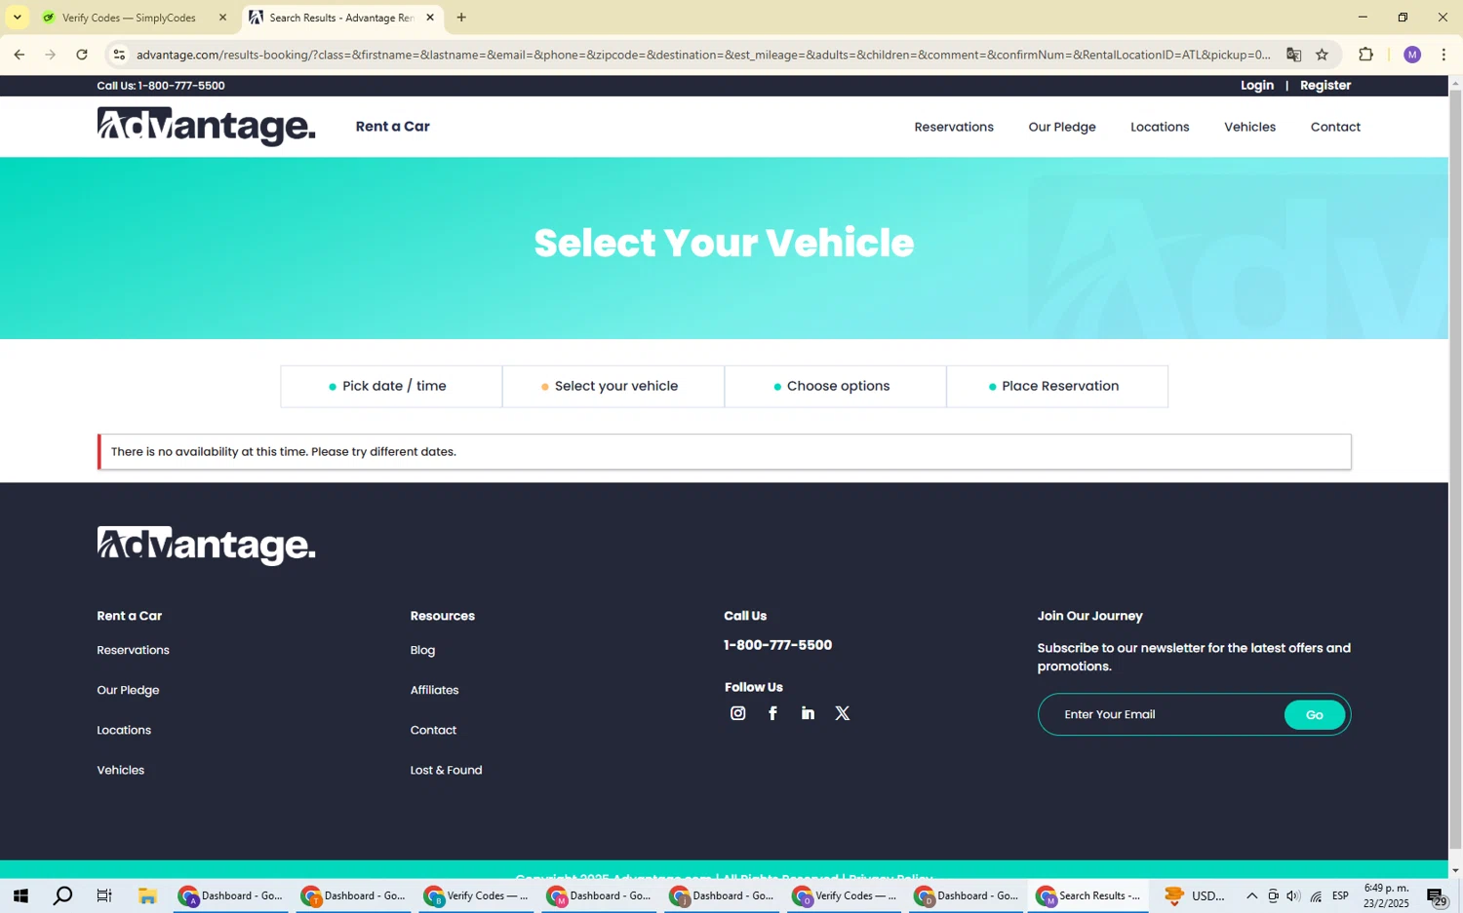This screenshot has height=913, width=1463.
Task: Open Advantage LinkedIn page icon
Action: pyautogui.click(x=808, y=713)
